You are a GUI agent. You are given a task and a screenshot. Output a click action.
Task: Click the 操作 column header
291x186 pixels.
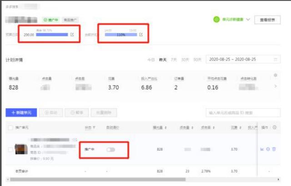[265, 127]
